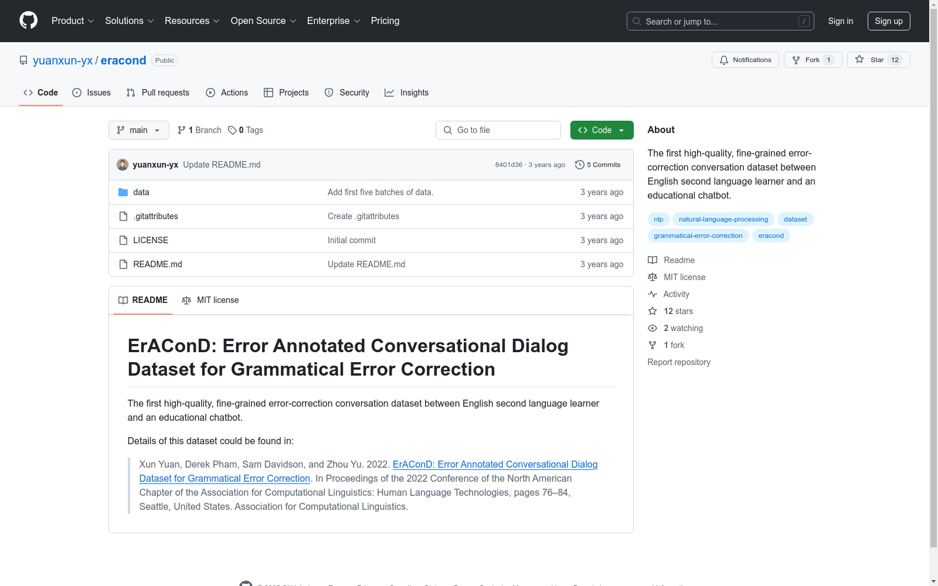View the 1 Branch link

[x=199, y=130]
